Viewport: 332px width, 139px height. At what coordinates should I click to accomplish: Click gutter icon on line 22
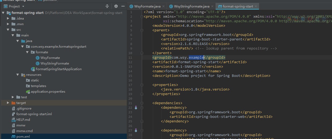(x=136, y=108)
